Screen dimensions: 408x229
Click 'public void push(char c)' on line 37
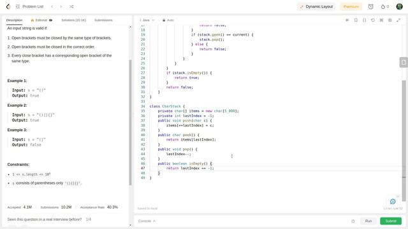[185, 120]
